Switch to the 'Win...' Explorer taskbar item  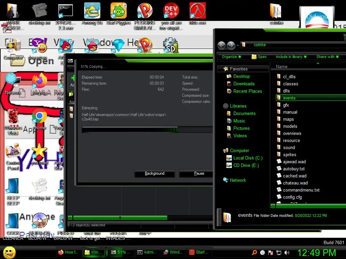[x=93, y=252]
